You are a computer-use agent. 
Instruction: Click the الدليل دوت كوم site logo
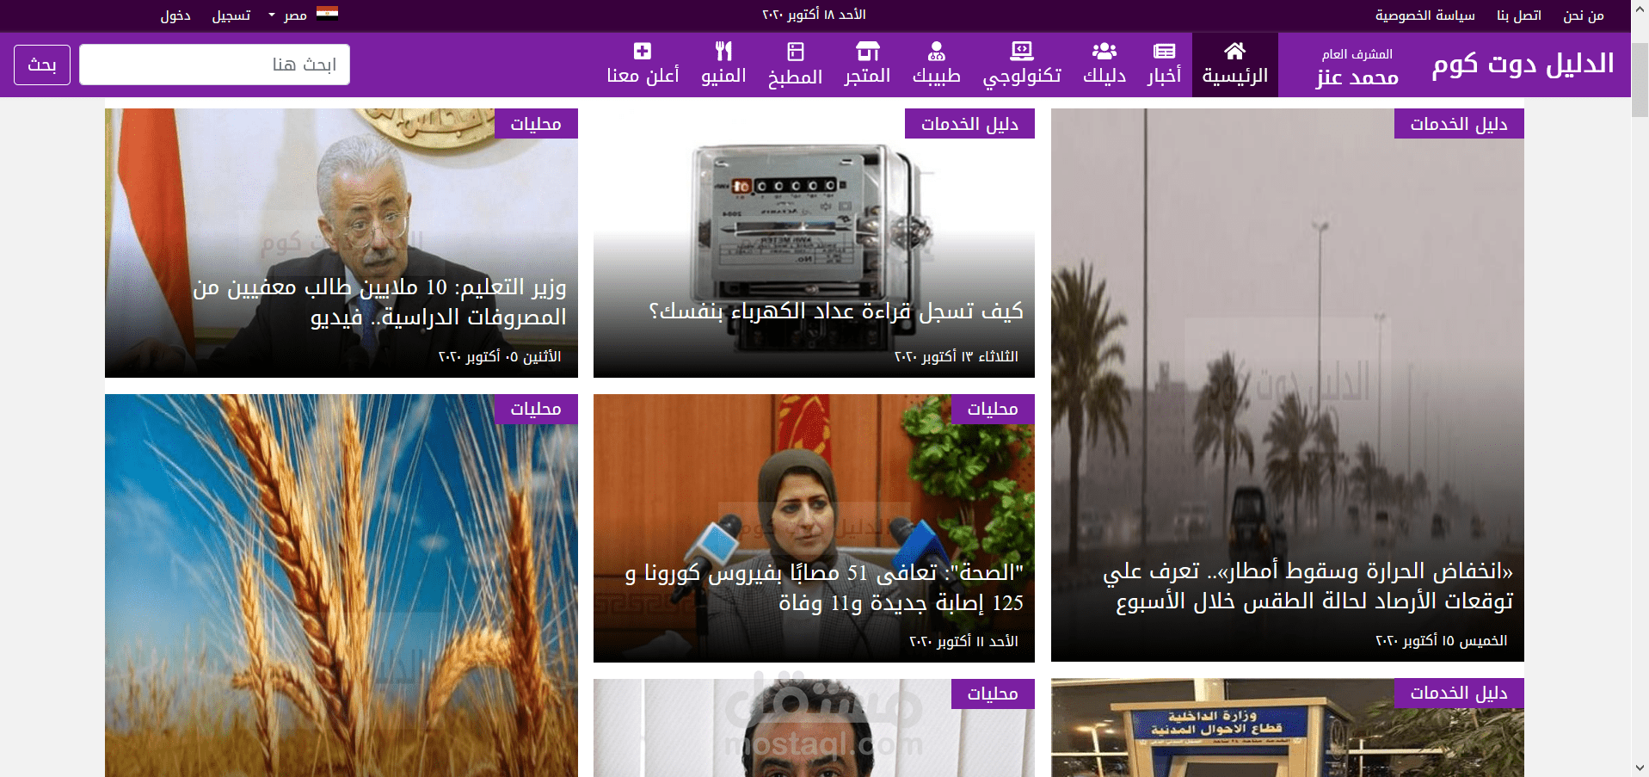point(1523,64)
